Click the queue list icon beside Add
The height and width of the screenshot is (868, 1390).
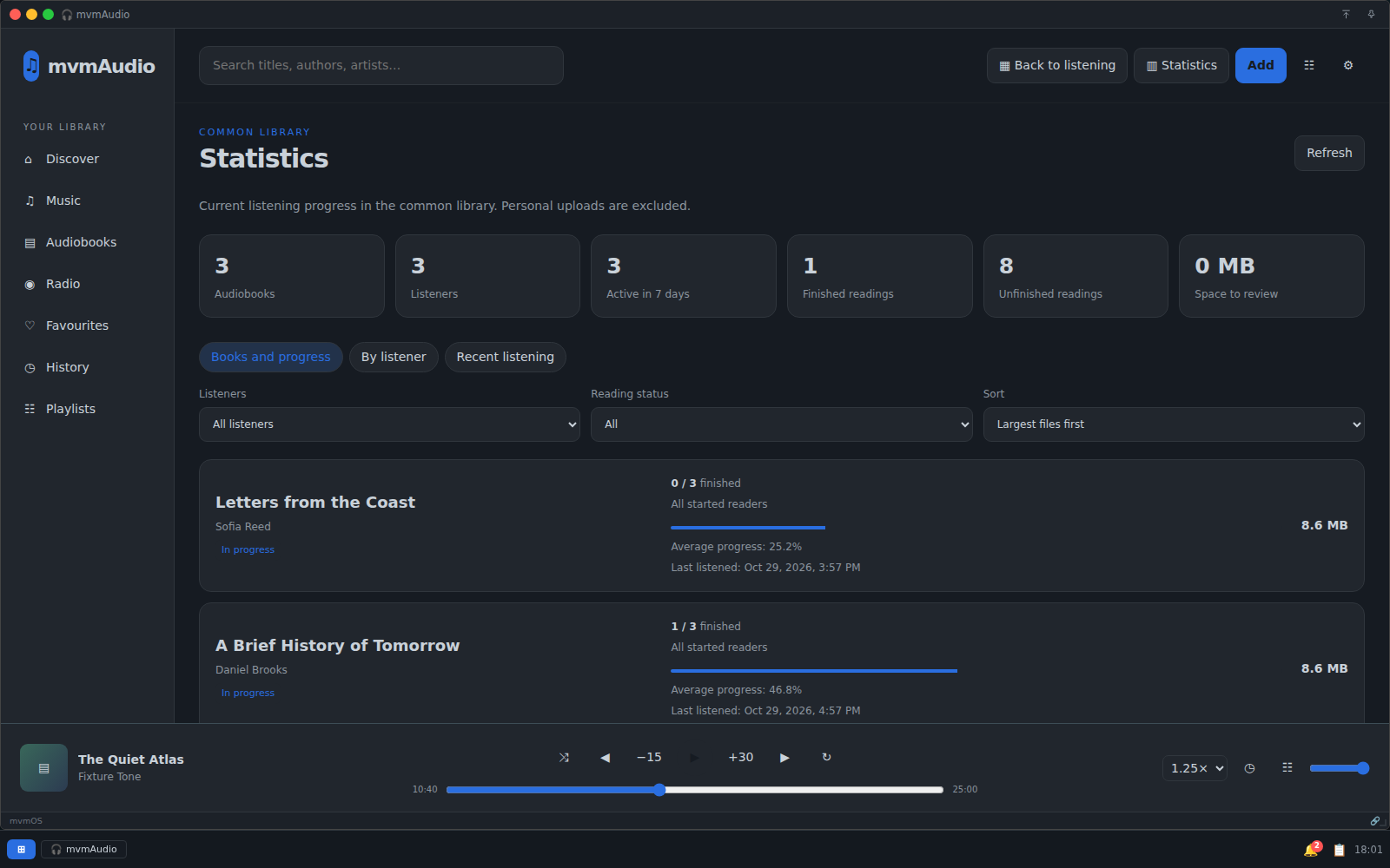(x=1309, y=65)
